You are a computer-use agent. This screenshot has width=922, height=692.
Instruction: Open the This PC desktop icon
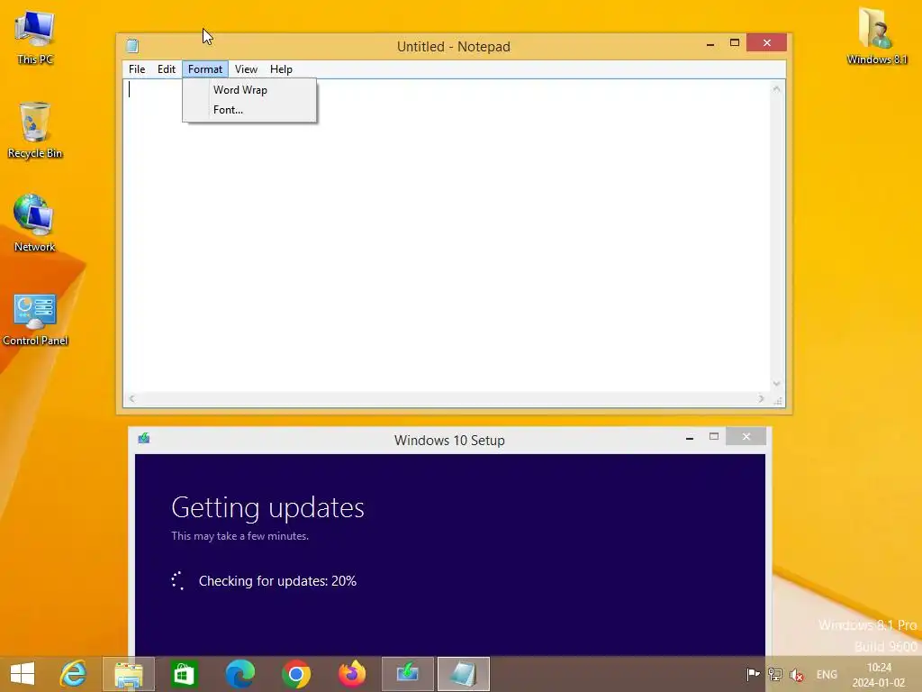pyautogui.click(x=35, y=36)
